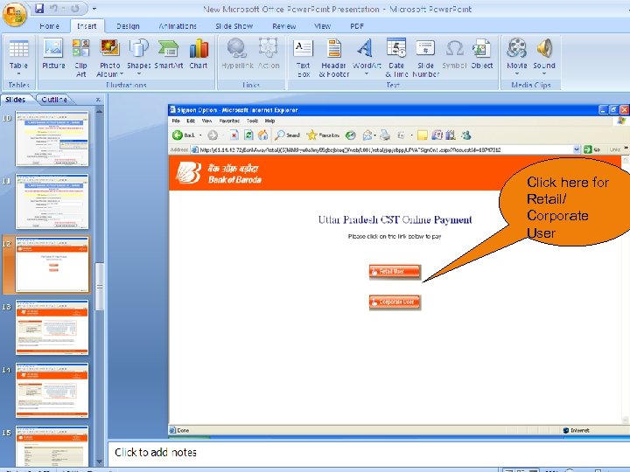Viewport: 630px width, 472px height.
Task: Click the Go button in IE screenshot
Action: 591,149
